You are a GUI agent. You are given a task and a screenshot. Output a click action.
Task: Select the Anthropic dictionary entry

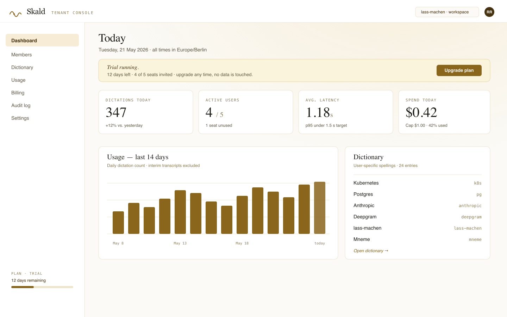coord(418,205)
